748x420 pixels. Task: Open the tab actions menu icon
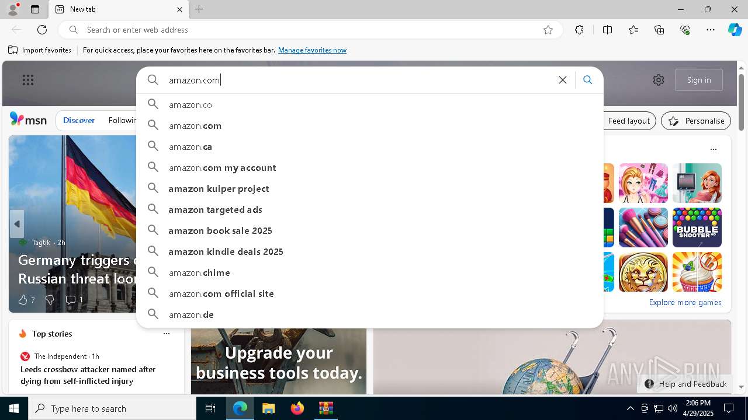(35, 9)
